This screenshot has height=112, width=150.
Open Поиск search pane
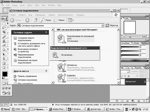[x=46, y=20]
